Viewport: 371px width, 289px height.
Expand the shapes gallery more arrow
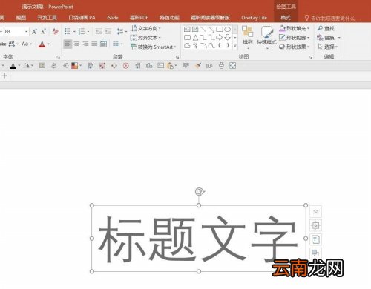235,46
